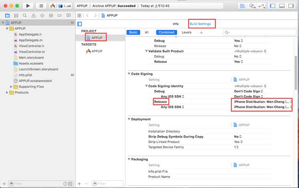
Task: Add a new target with plus button
Action: pos(79,183)
